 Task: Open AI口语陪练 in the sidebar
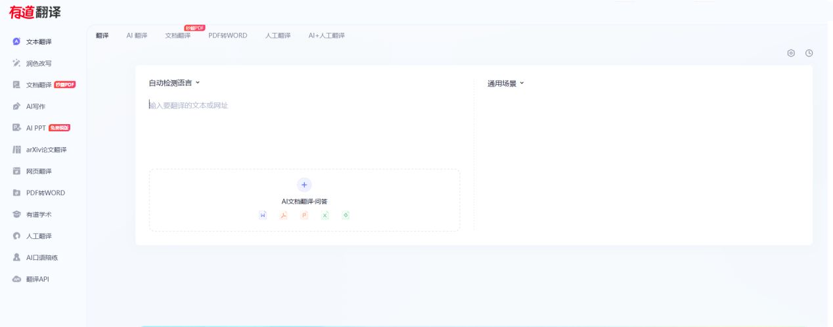(43, 258)
